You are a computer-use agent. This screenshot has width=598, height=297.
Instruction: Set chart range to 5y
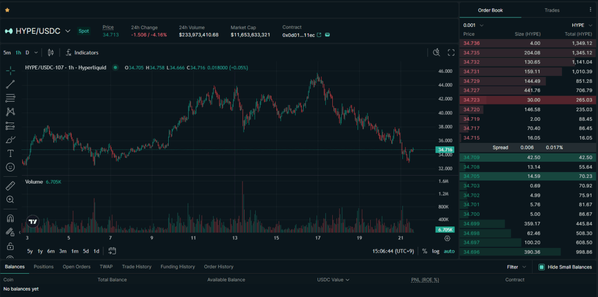30,251
